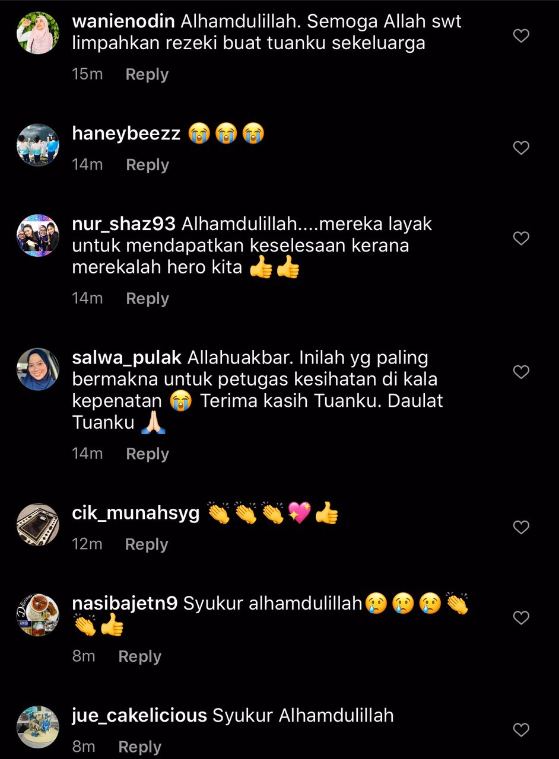Tap the heart next to salwa_pulak's comment
Screen dimensions: 559x759
click(521, 372)
